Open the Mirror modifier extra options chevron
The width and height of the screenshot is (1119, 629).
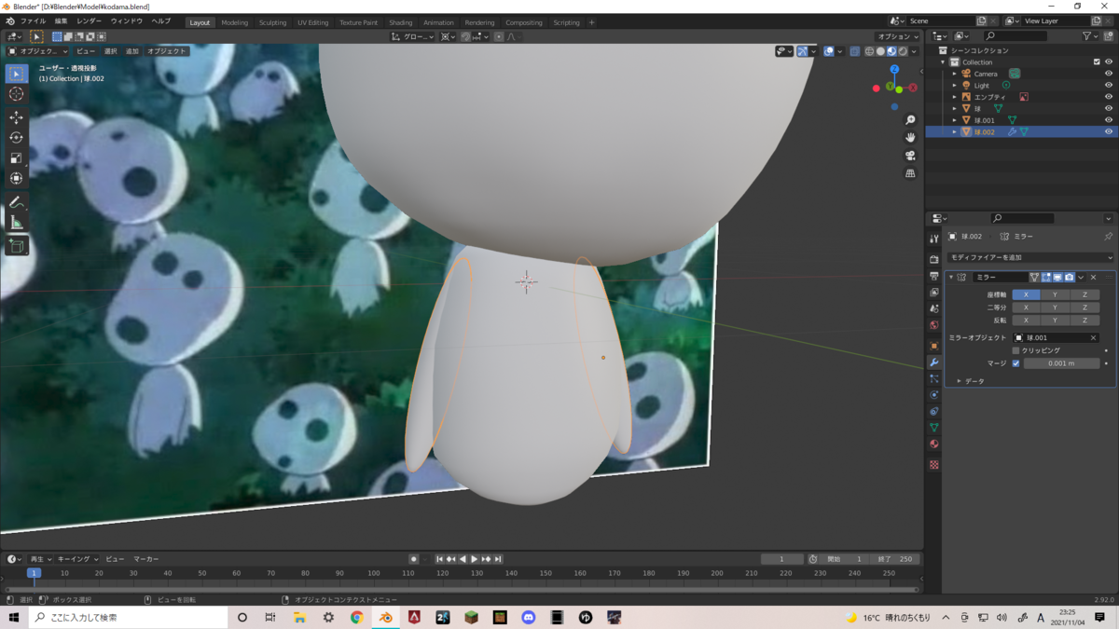pos(1081,278)
